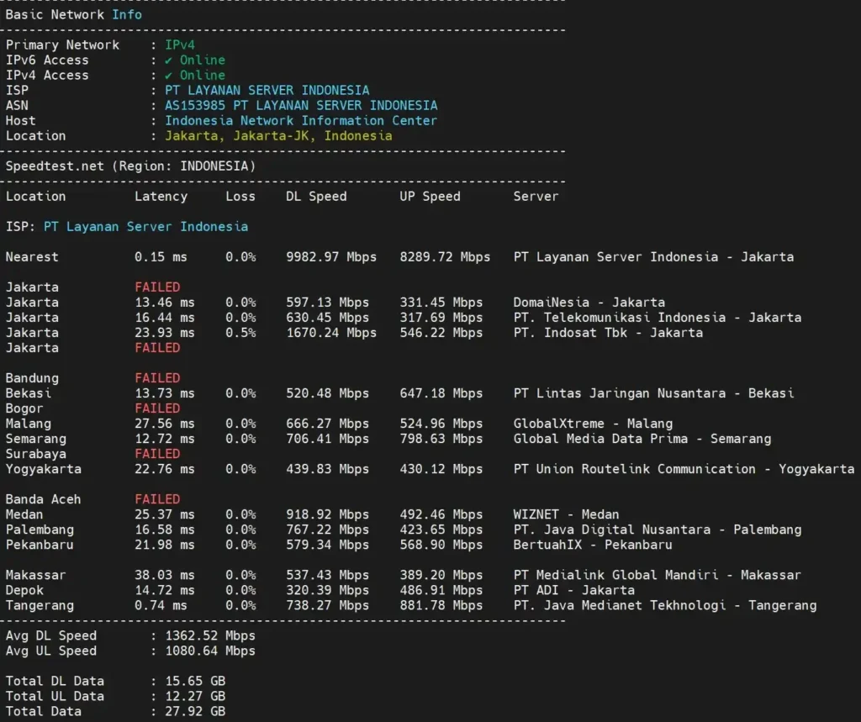Select server "PT. Java Digital Nusantara - Palembang"
This screenshot has height=722, width=861.
coord(658,530)
